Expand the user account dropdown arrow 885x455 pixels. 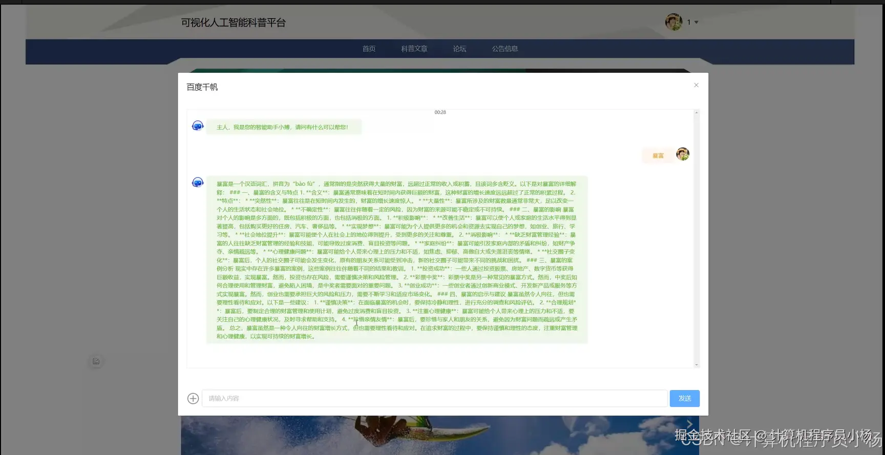[696, 22]
